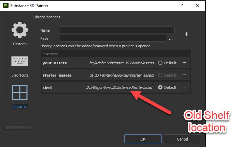Viewport: 241px width, 147px height.
Task: Click the minus icon on shelf row
Action: 184,87
